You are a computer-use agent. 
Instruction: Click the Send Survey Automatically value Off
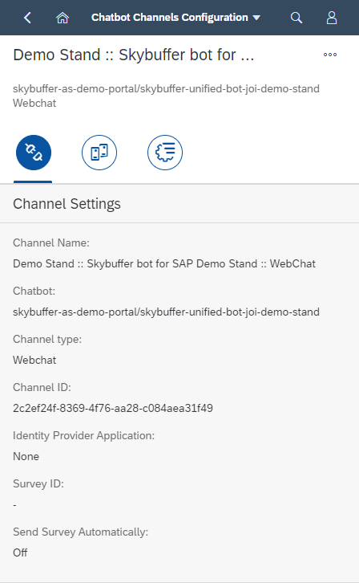(20, 552)
